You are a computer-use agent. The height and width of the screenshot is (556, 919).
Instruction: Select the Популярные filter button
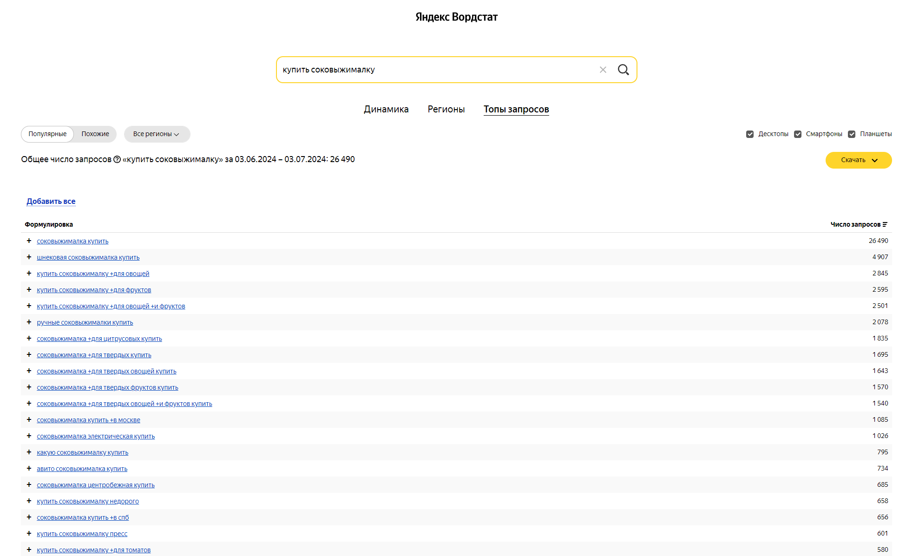(47, 134)
